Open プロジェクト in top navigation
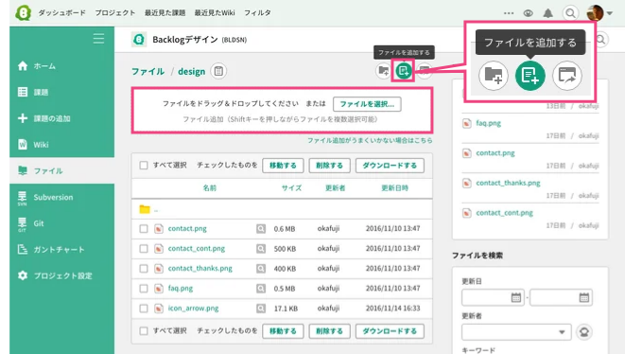625x354 pixels. (x=114, y=12)
